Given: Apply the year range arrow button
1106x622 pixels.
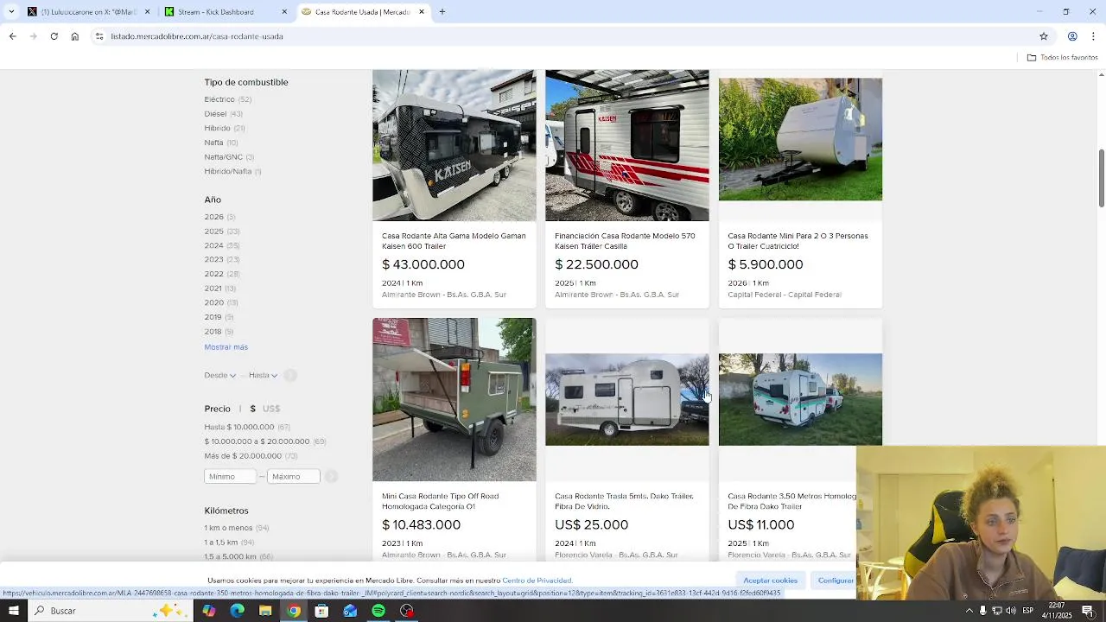Looking at the screenshot, I should [x=290, y=375].
